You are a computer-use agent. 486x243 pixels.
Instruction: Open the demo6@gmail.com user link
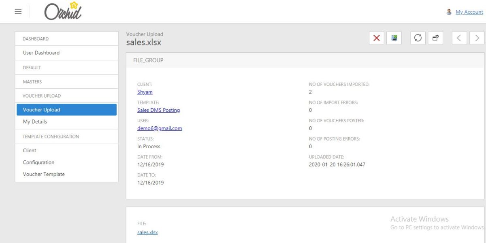click(x=160, y=128)
